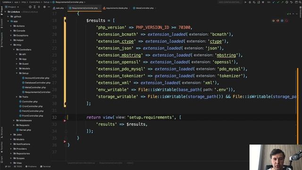The image size is (302, 170).
Task: Open the Terminal tool window tab
Action: (45, 167)
